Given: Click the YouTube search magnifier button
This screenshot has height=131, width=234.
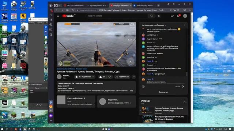Looking at the screenshot, I should pyautogui.click(x=151, y=16).
